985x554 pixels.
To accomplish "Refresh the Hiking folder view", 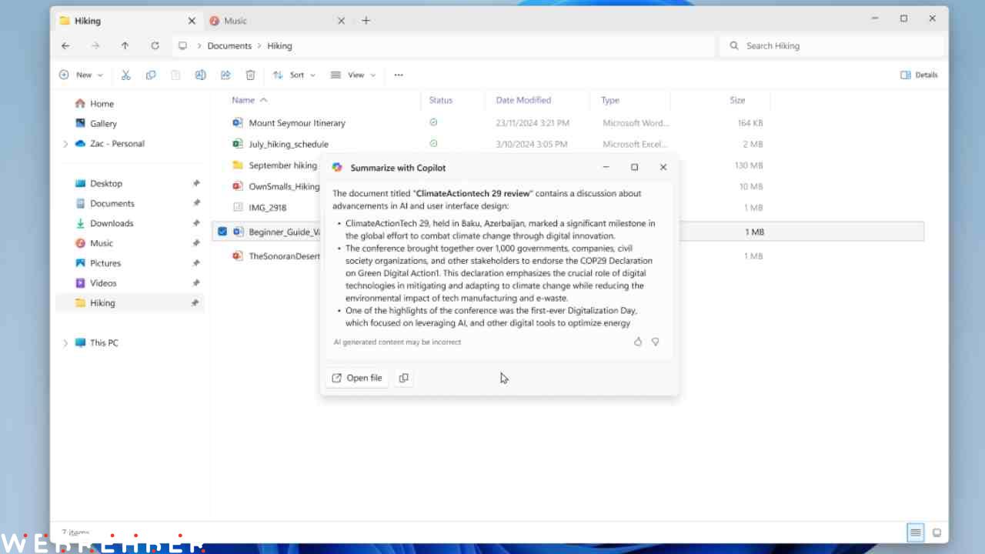I will 155,45.
